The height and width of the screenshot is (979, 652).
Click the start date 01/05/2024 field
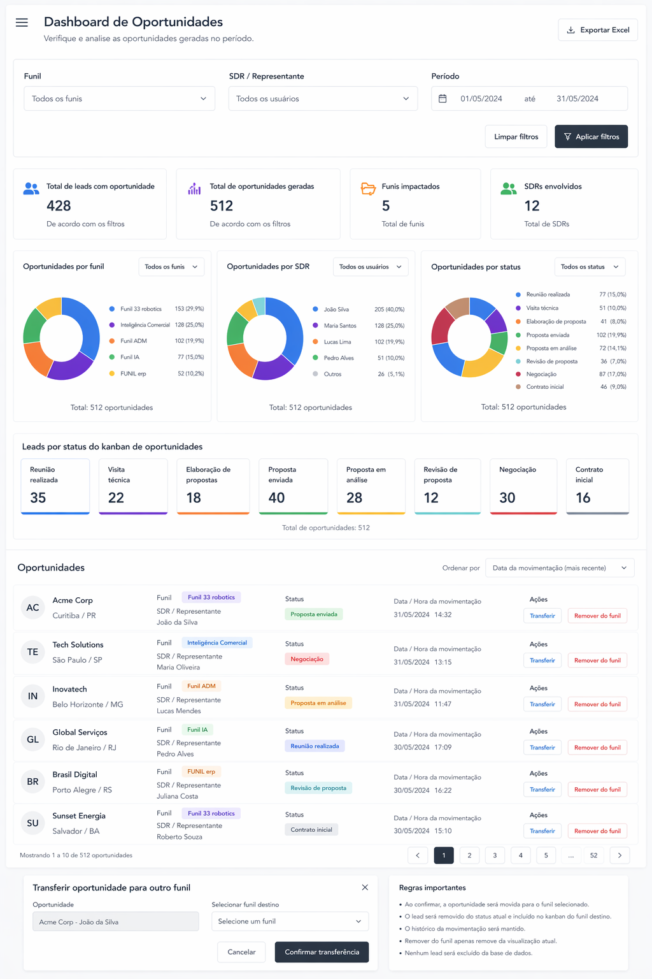click(x=481, y=99)
